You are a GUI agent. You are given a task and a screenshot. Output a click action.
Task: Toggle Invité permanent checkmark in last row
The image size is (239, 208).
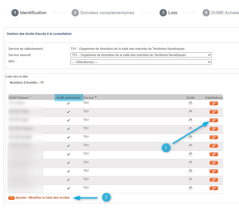point(68,188)
